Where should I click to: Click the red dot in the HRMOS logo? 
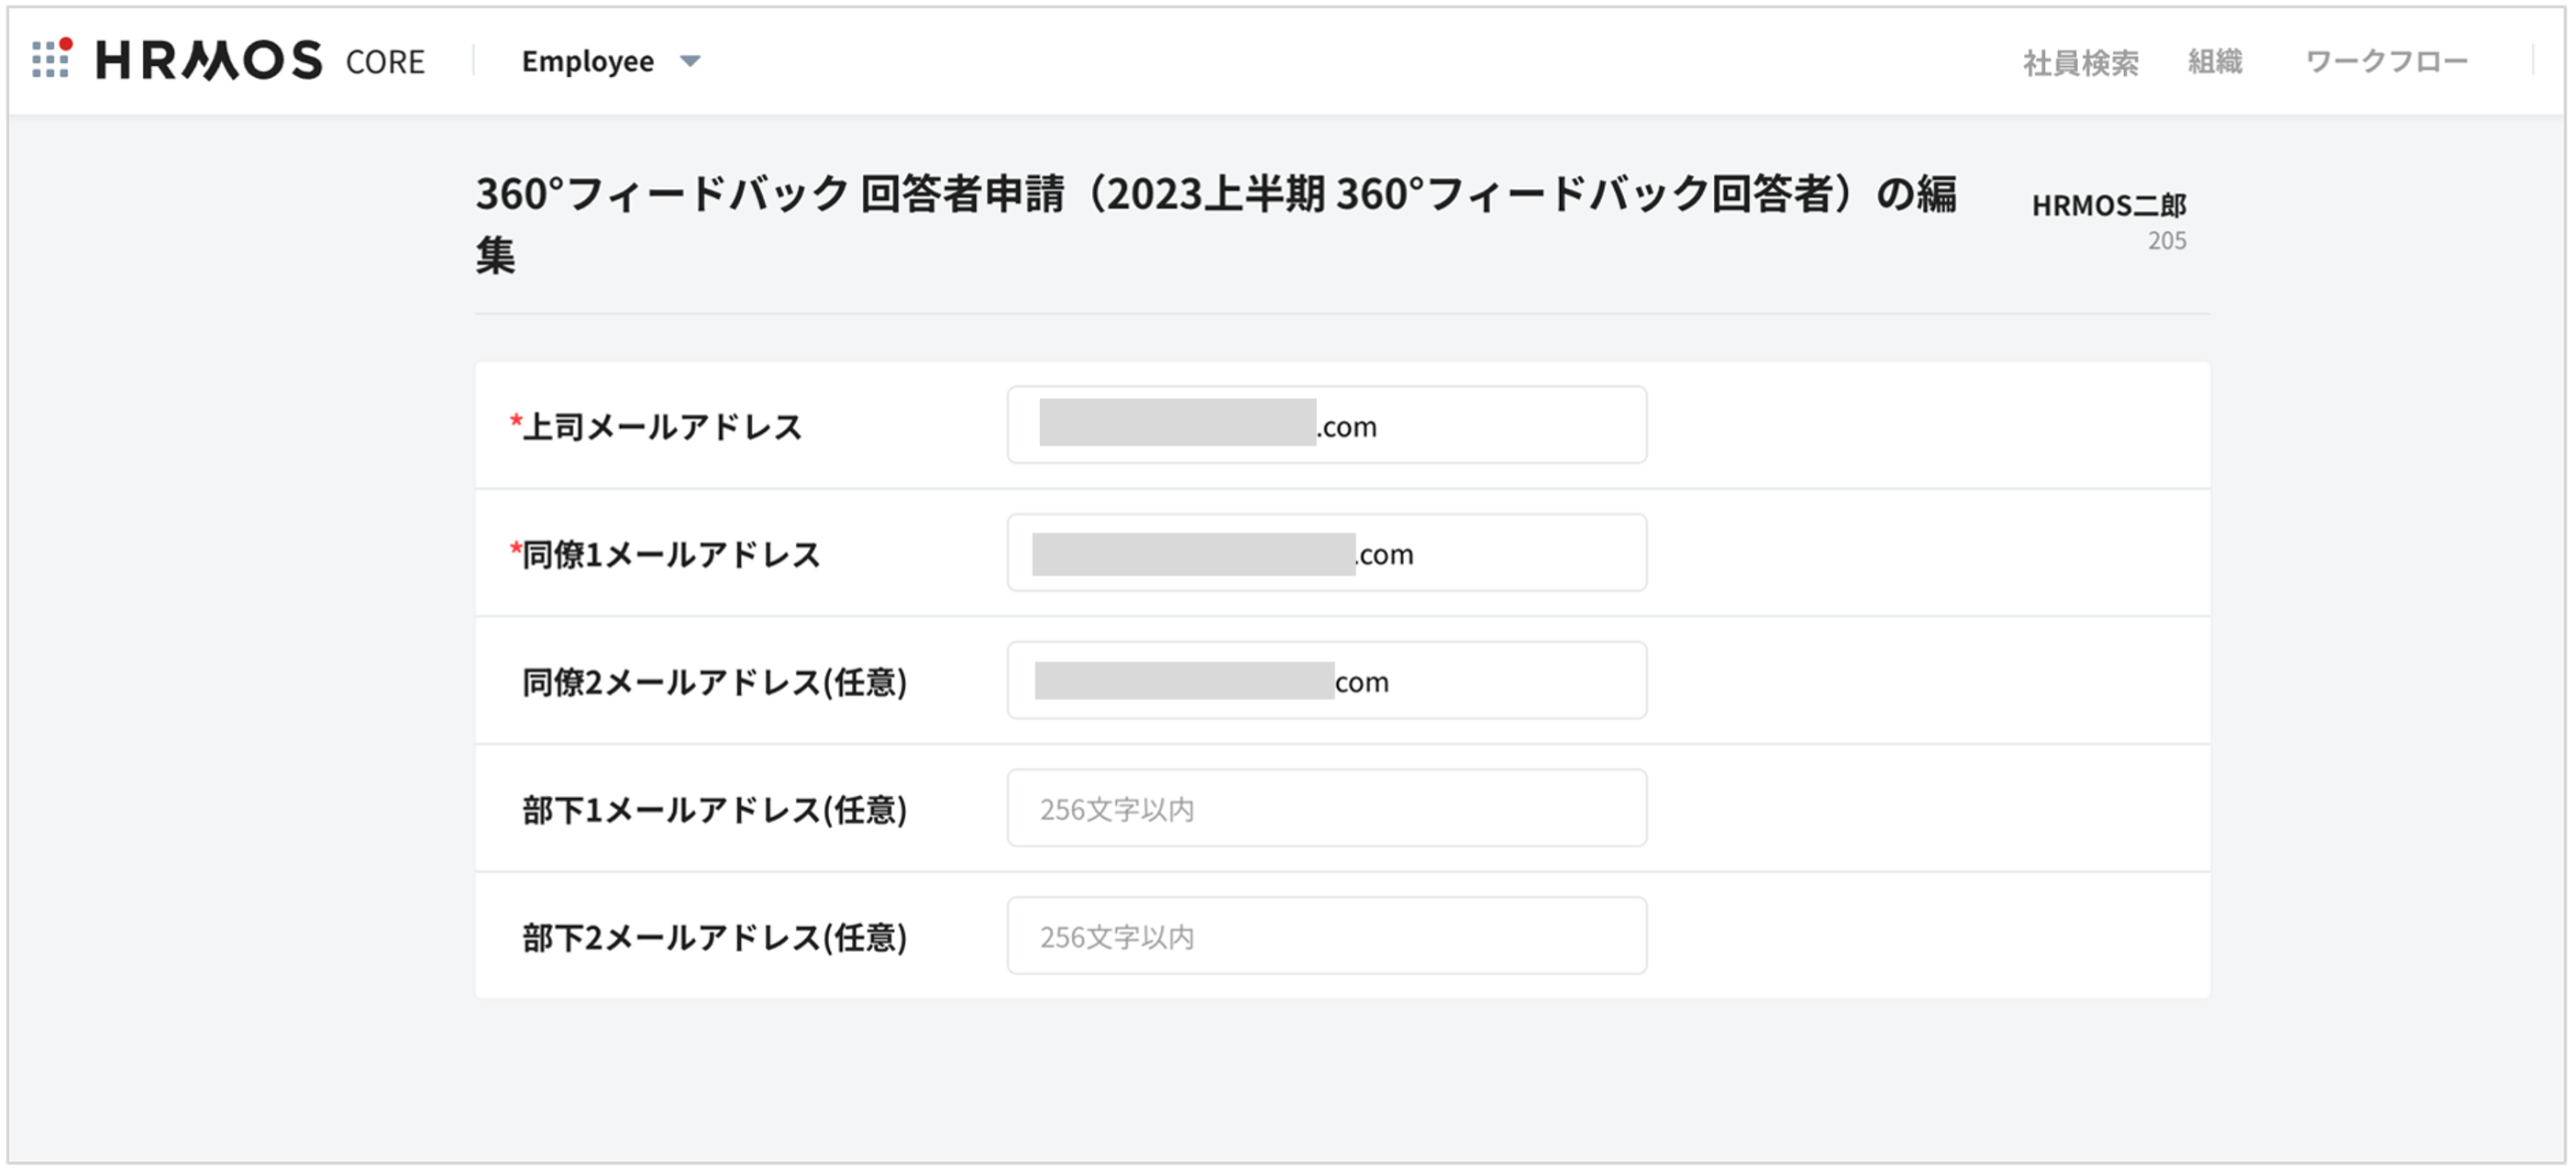coord(66,42)
